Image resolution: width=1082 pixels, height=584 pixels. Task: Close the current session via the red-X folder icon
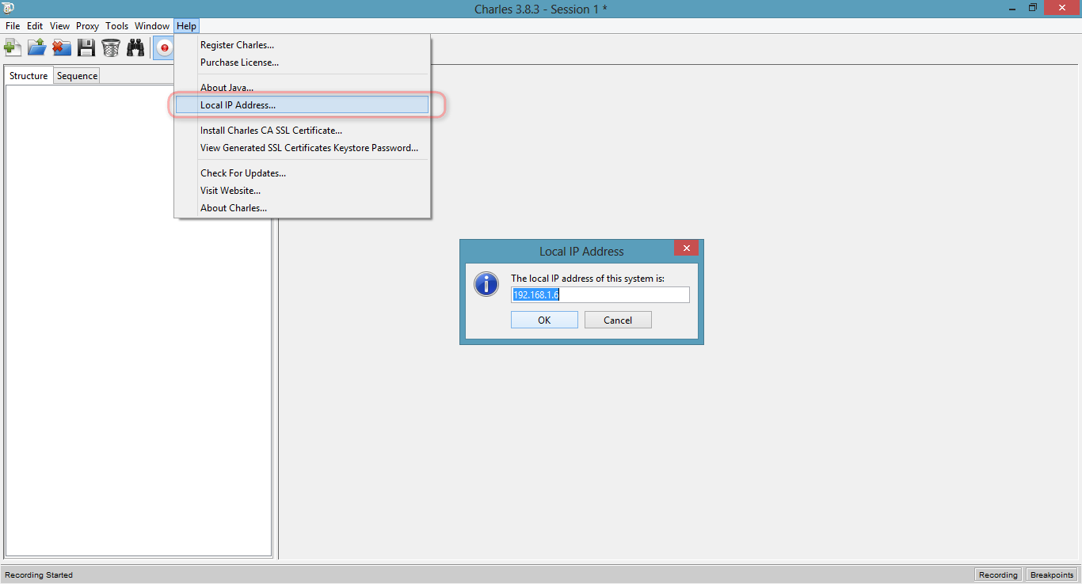tap(61, 47)
